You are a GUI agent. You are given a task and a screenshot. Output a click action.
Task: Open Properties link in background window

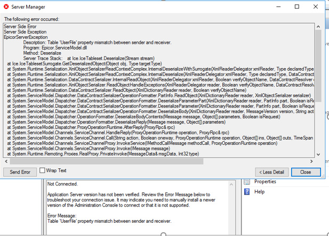tap(265, 182)
